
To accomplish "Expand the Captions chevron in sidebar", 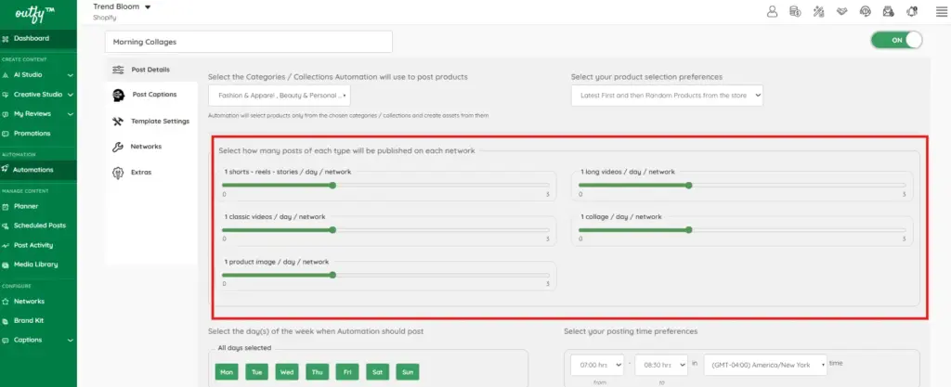I will (x=71, y=341).
